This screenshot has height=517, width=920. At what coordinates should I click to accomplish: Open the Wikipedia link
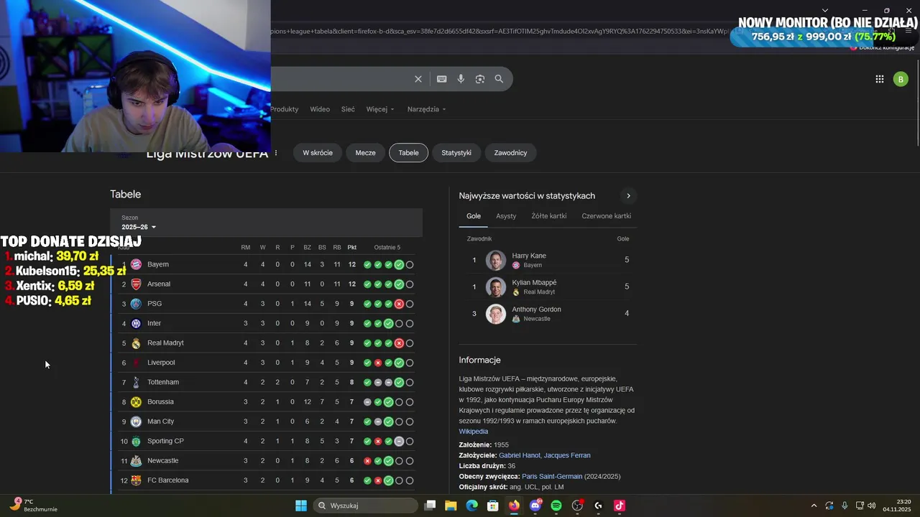pos(474,432)
